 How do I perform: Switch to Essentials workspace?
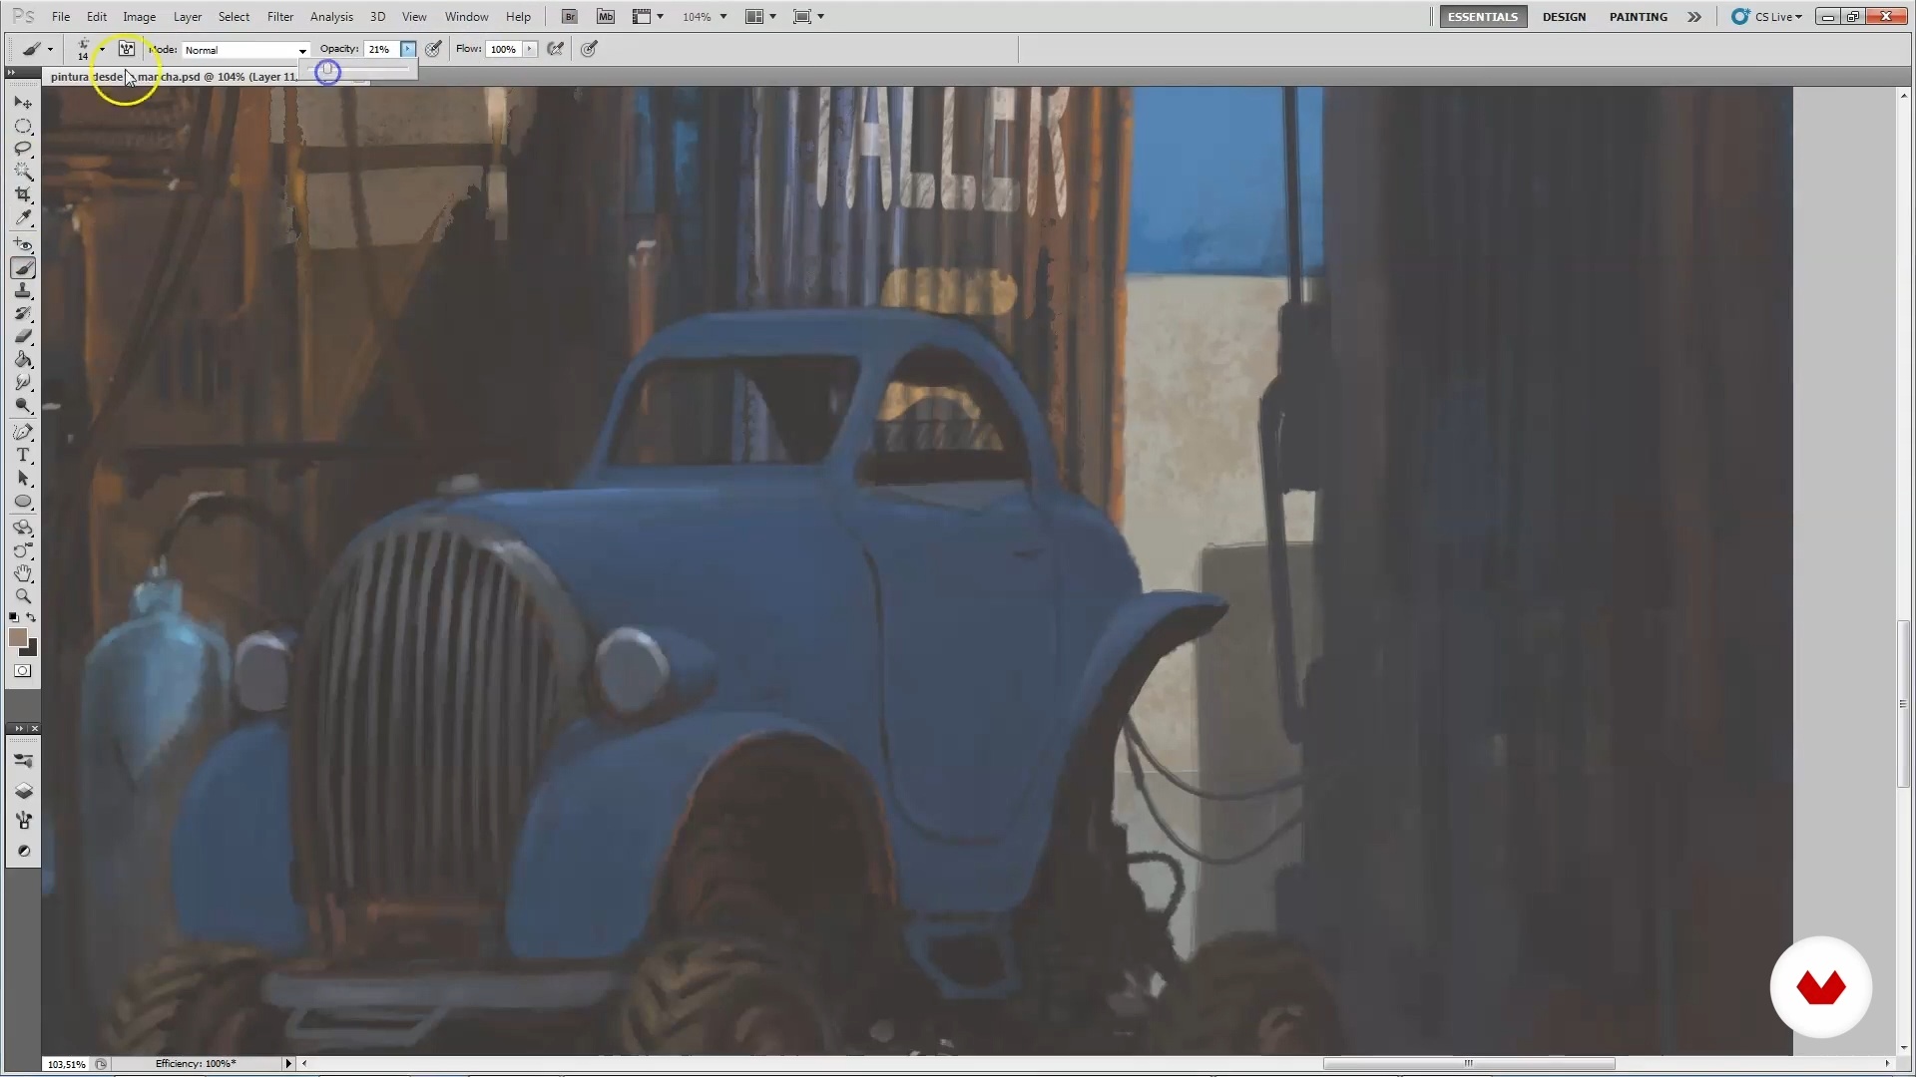coord(1483,17)
